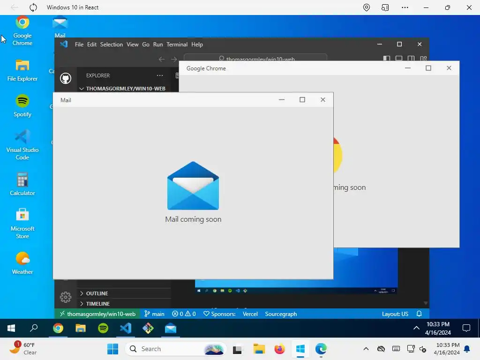The height and width of the screenshot is (360, 480).
Task: Open VS Code View menu
Action: pos(133,45)
